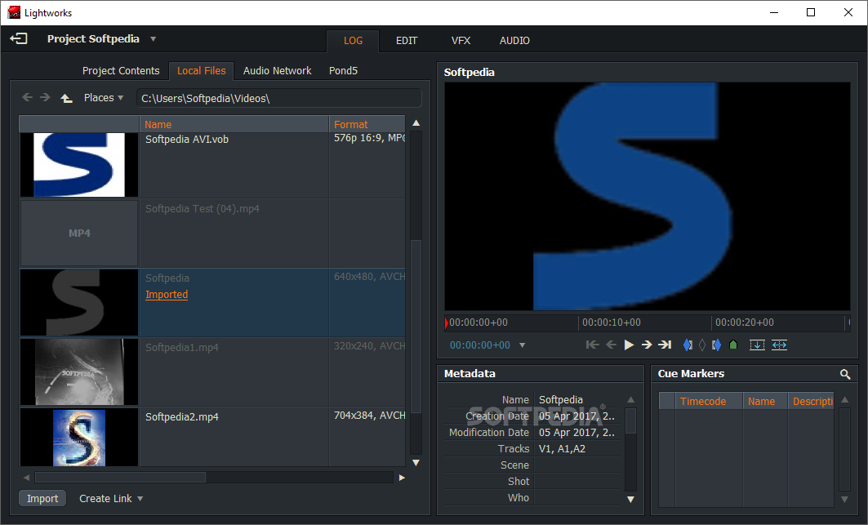This screenshot has height=525, width=868.
Task: Open the Pond5 tab
Action: (x=343, y=71)
